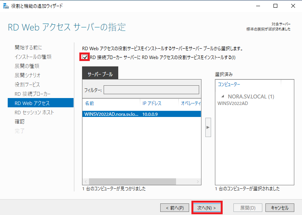The height and width of the screenshot is (215, 302).
Task: Go to the 役割サービス step
Action: [27, 85]
